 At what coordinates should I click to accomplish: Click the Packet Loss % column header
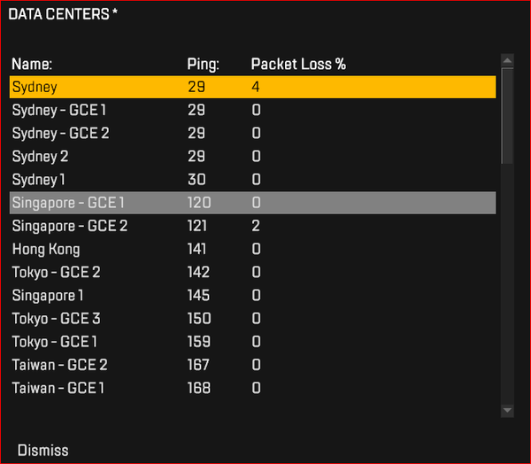click(298, 64)
